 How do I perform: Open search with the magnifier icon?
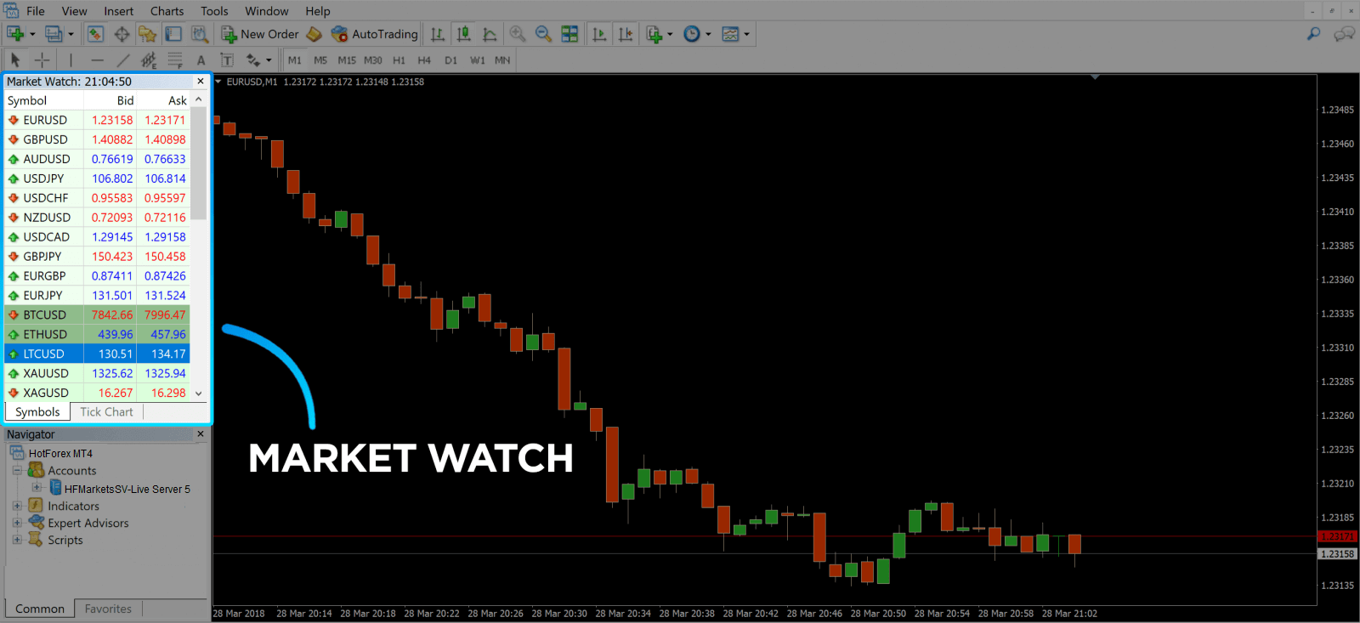[x=1314, y=34]
